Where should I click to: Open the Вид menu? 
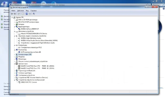(x=27, y=11)
